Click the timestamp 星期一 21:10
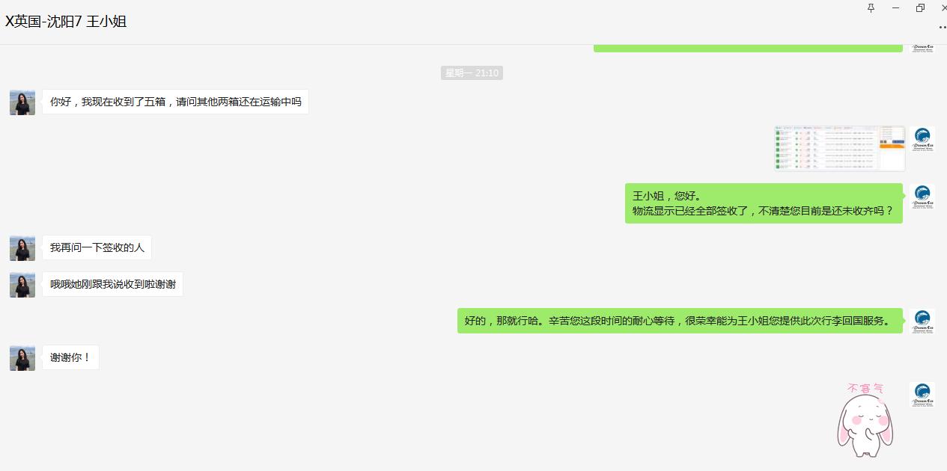Image resolution: width=947 pixels, height=471 pixels. pyautogui.click(x=472, y=73)
